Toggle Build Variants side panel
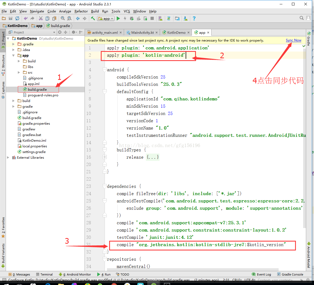Viewport: 314px width, 285px height. pos(3,255)
